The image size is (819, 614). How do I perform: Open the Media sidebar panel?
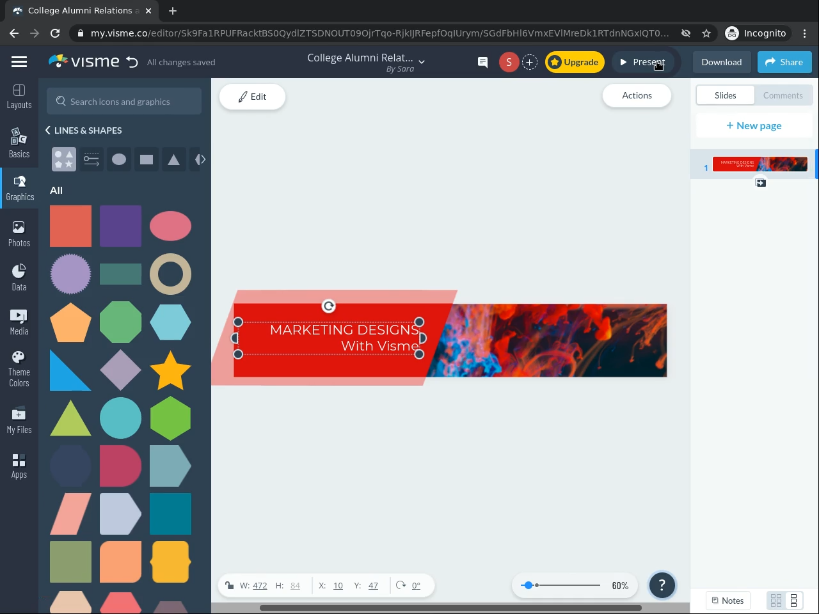[x=19, y=322]
